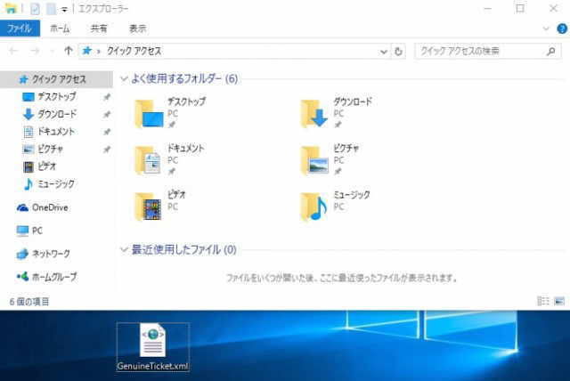Select the デスクトップ folder icon in content
Image resolution: width=570 pixels, height=381 pixels.
149,114
